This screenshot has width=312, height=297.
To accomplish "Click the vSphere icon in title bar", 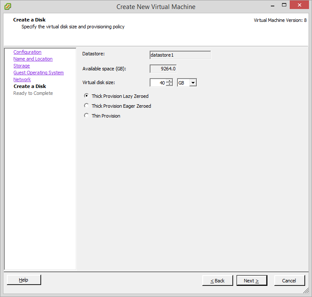I will click(7, 6).
